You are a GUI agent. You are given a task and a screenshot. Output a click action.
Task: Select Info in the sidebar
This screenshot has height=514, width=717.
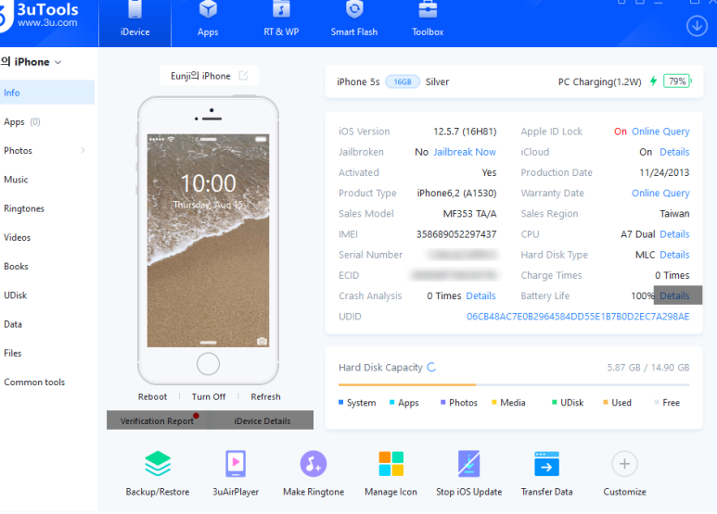tap(47, 93)
